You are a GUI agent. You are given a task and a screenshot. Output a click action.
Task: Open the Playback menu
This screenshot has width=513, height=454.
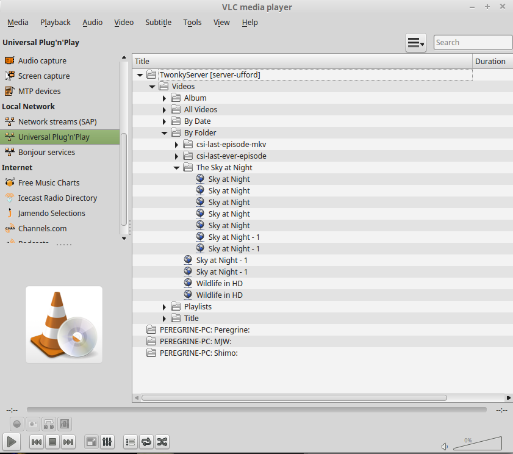56,22
